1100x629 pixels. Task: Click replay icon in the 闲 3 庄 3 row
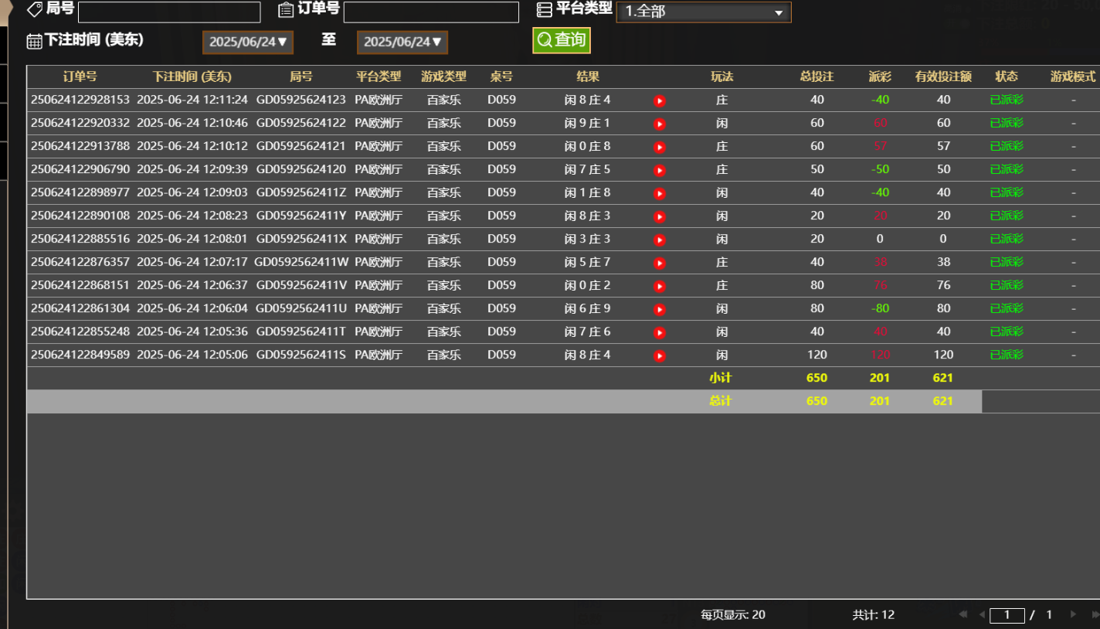pyautogui.click(x=659, y=240)
